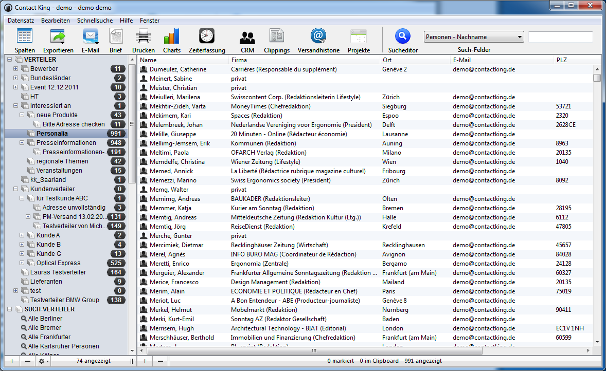Click the contact list horizontal scrollbar
Screen dimensions: 606x371
coord(314,350)
